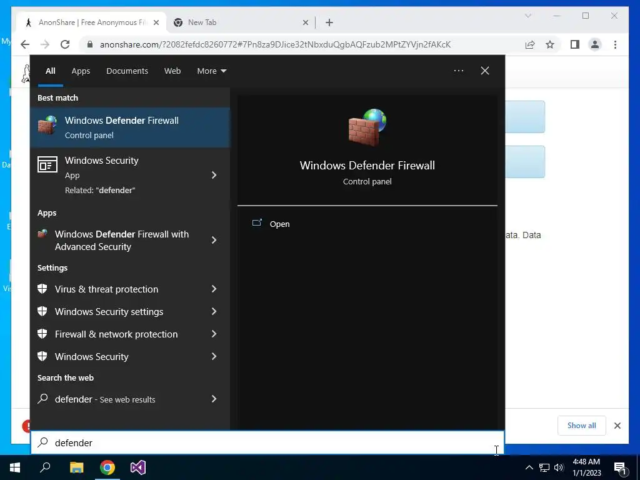Open Visual Studio from the taskbar
640x480 pixels.
tap(138, 467)
